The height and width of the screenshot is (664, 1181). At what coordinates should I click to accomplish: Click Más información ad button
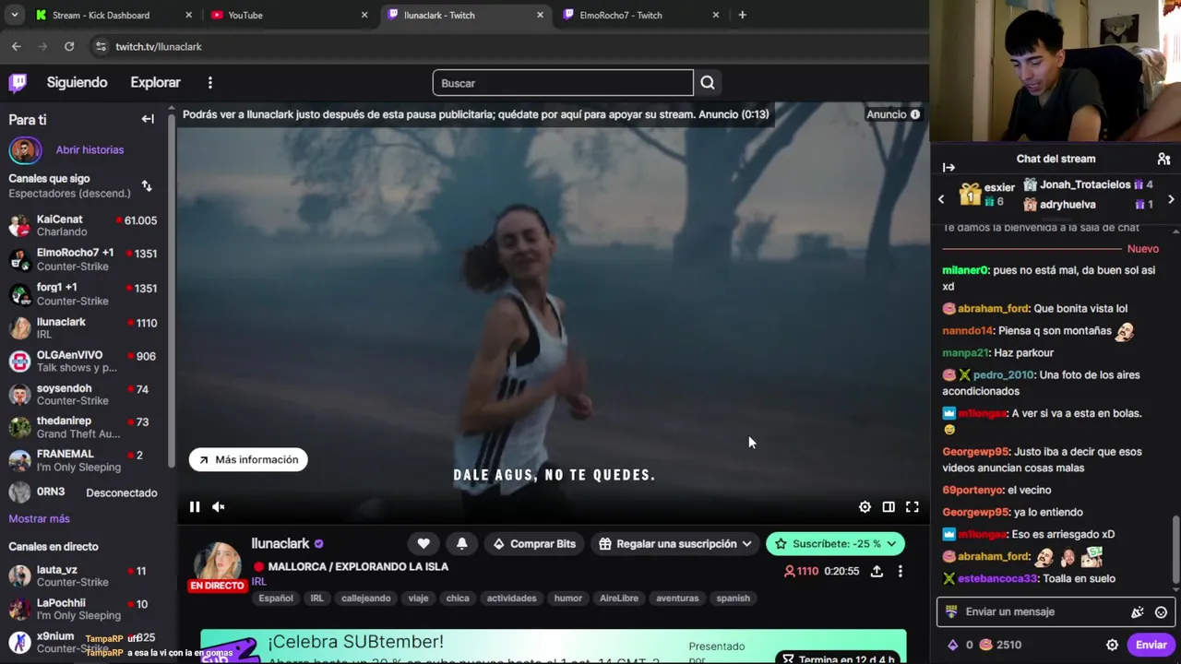248,459
